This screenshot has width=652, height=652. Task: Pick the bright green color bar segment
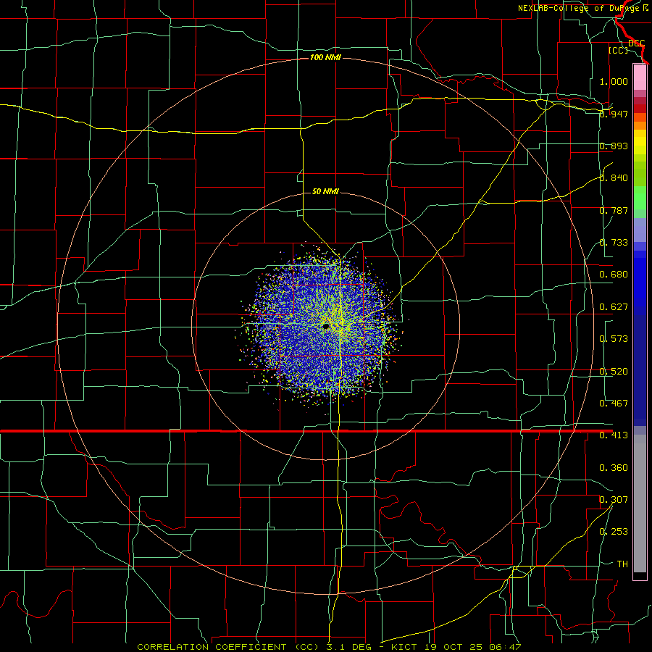click(x=640, y=198)
